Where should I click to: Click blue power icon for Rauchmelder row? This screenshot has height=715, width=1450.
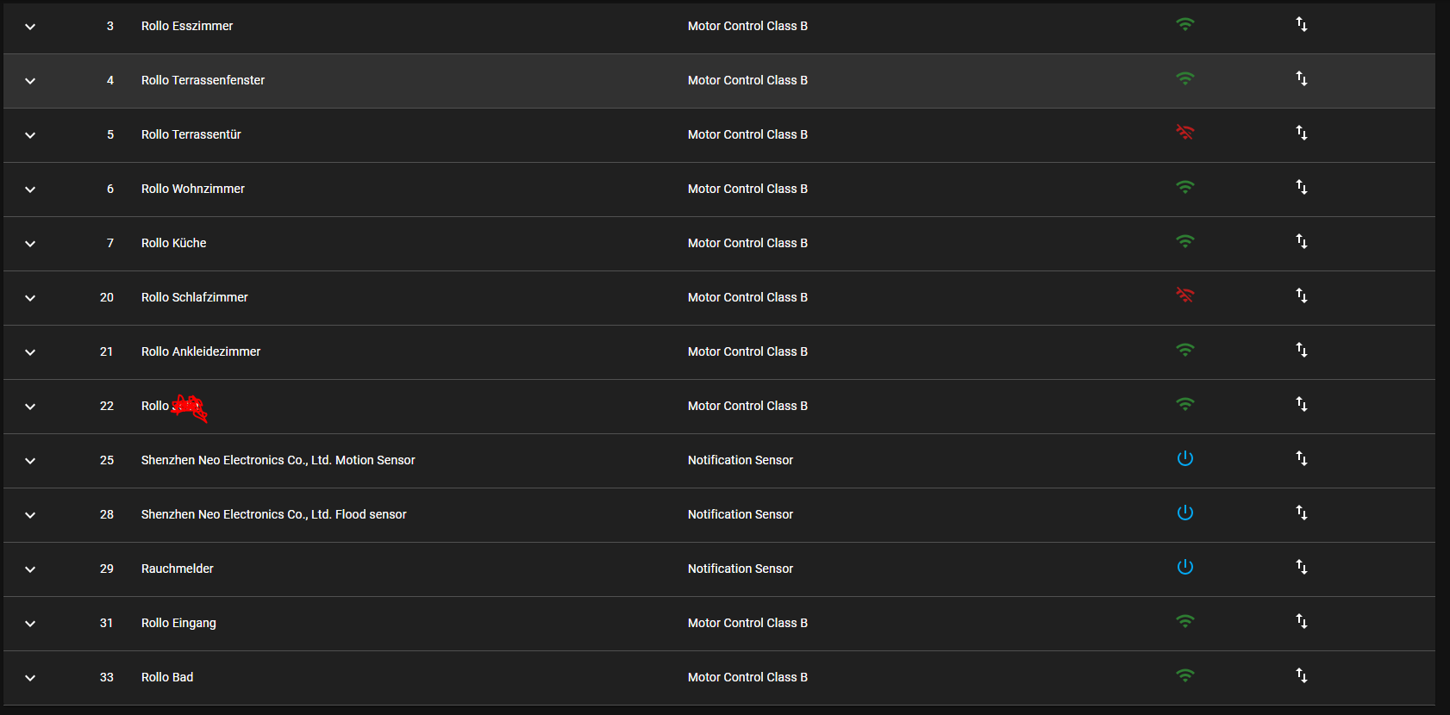click(x=1185, y=567)
